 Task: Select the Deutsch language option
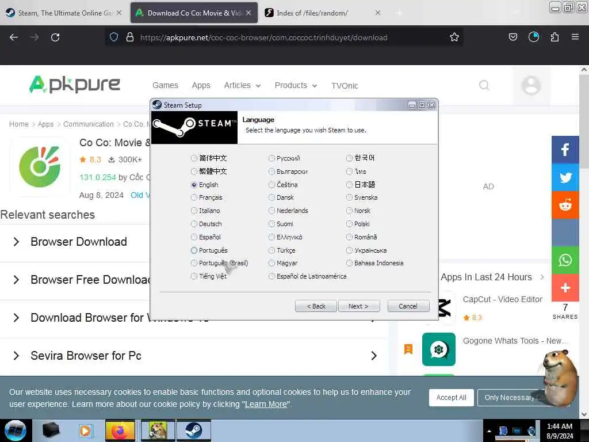point(206,224)
